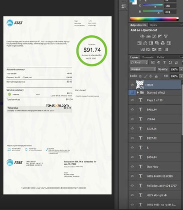Select the '$' text layer
Viewport: 183px width, 210px height.
(148, 148)
